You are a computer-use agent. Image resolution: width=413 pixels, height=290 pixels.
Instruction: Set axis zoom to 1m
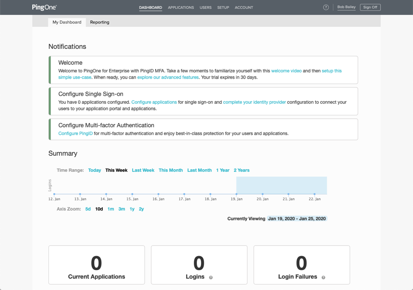(x=111, y=209)
